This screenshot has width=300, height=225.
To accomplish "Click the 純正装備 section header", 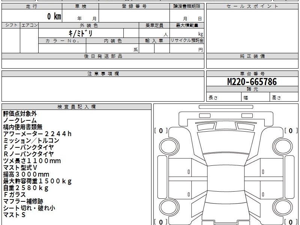I will (x=252, y=56).
